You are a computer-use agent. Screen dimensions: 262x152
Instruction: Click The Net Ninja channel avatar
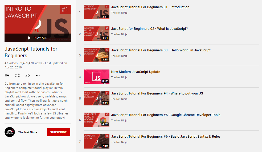pos(10,132)
